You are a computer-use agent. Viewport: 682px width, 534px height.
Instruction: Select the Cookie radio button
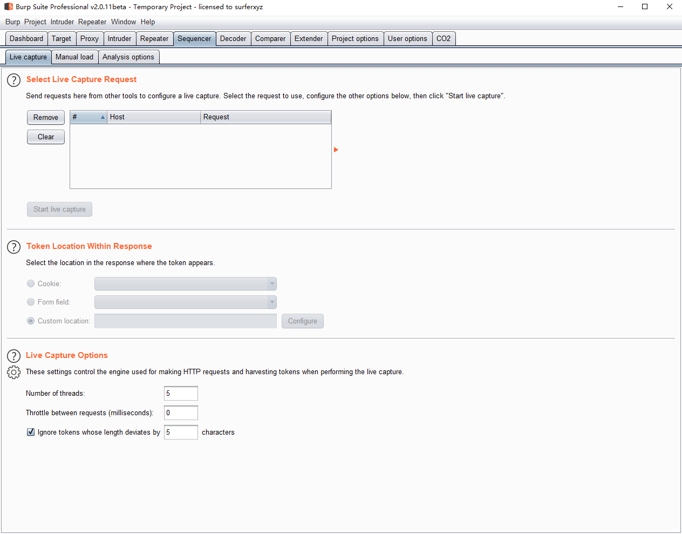point(31,284)
